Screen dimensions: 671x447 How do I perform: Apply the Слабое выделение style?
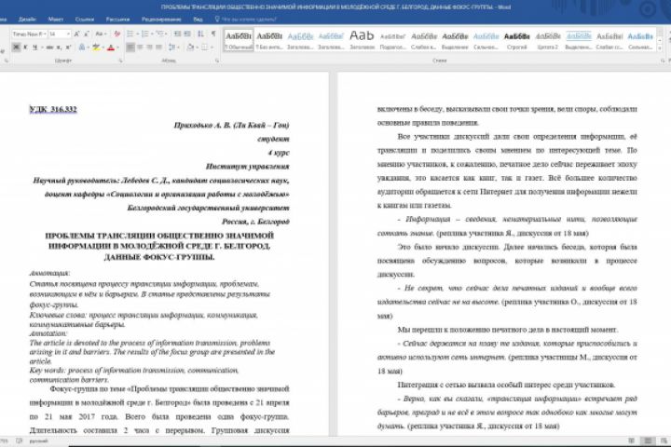point(423,40)
